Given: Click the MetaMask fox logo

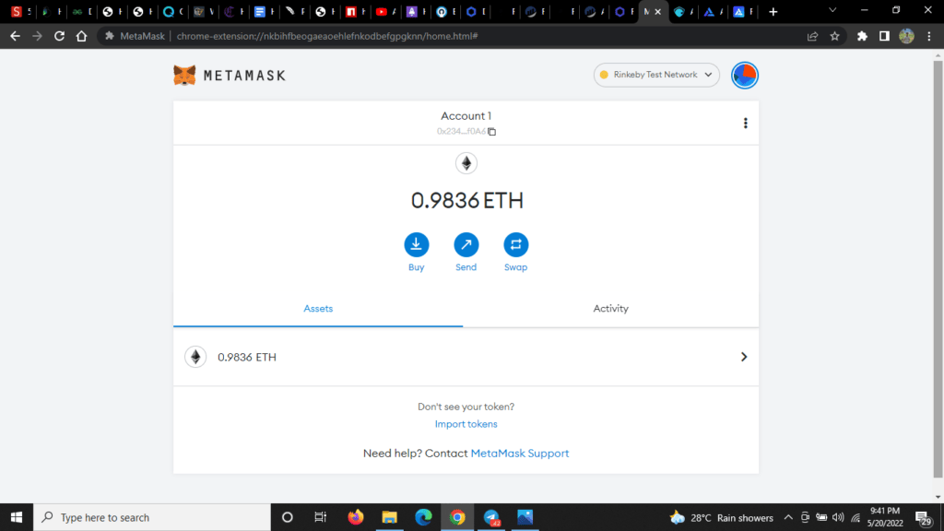Looking at the screenshot, I should point(184,76).
